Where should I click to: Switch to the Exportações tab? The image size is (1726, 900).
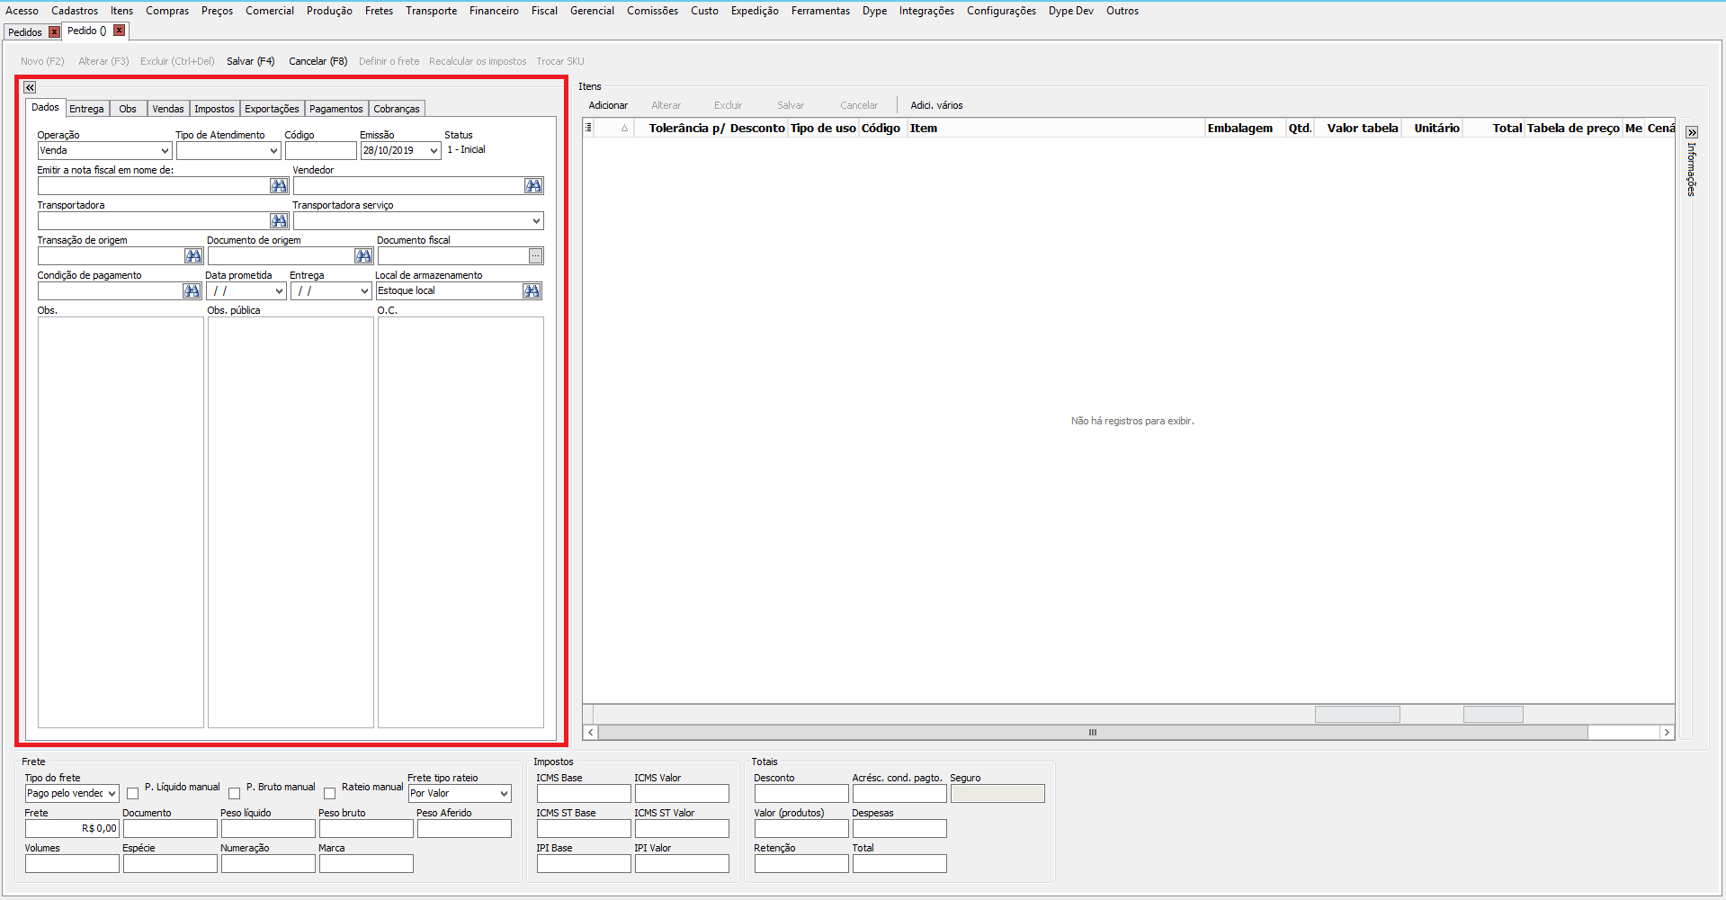(272, 109)
